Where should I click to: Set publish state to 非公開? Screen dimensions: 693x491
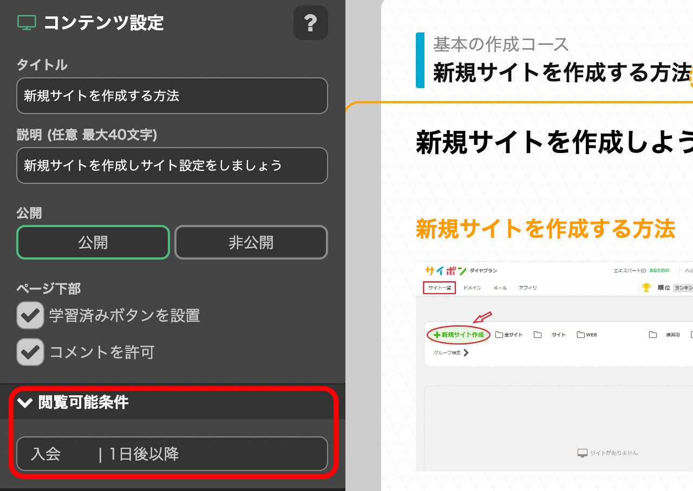click(251, 242)
